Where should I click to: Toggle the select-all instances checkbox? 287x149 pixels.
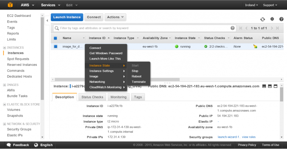pyautogui.click(x=55, y=38)
